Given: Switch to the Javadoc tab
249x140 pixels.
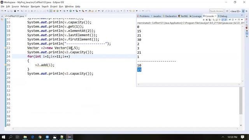Looking at the screenshot, I should click(x=156, y=16).
